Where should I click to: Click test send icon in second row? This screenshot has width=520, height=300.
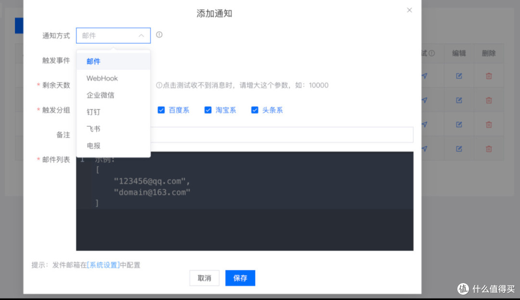click(x=425, y=100)
